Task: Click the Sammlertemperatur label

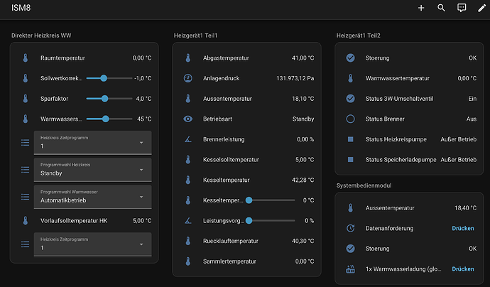Action: point(229,261)
